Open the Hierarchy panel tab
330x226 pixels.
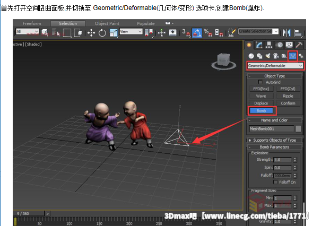269,45
